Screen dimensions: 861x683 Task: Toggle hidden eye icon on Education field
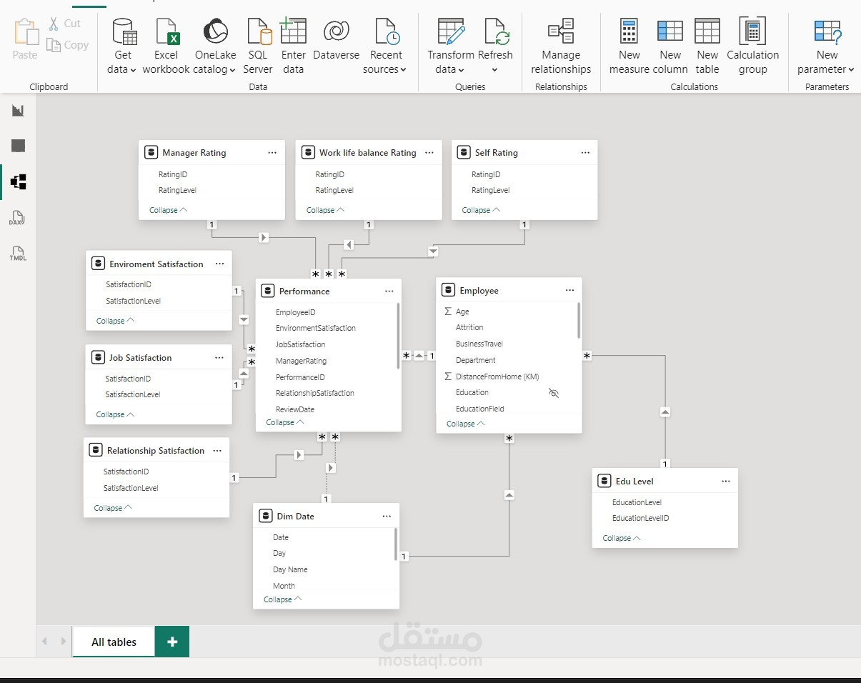tap(553, 393)
